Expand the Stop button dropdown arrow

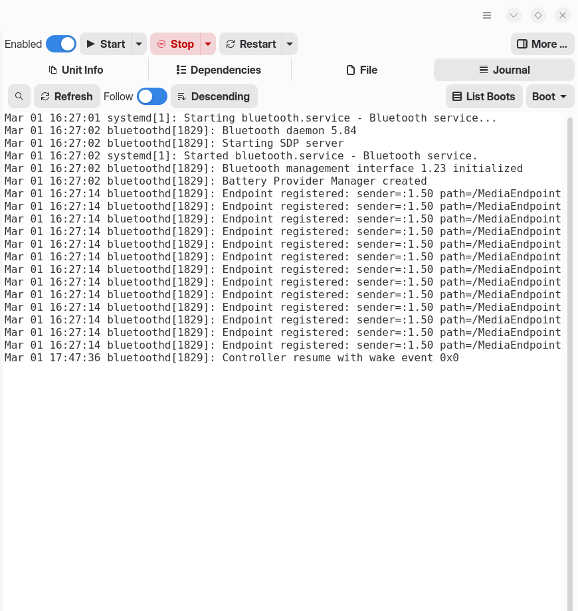[208, 44]
